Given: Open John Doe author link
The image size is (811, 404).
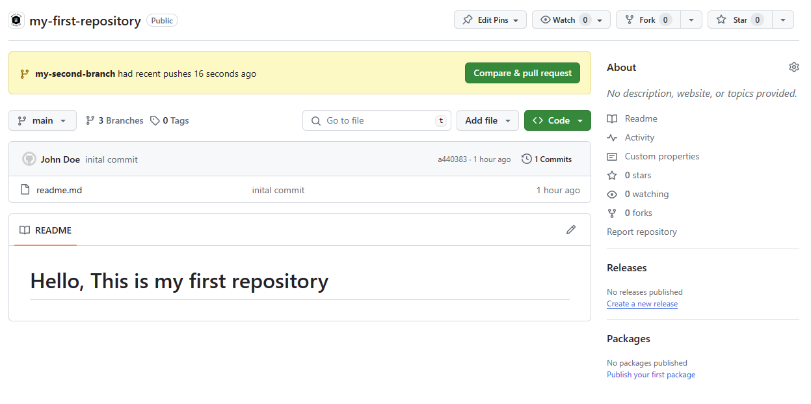Looking at the screenshot, I should (60, 159).
